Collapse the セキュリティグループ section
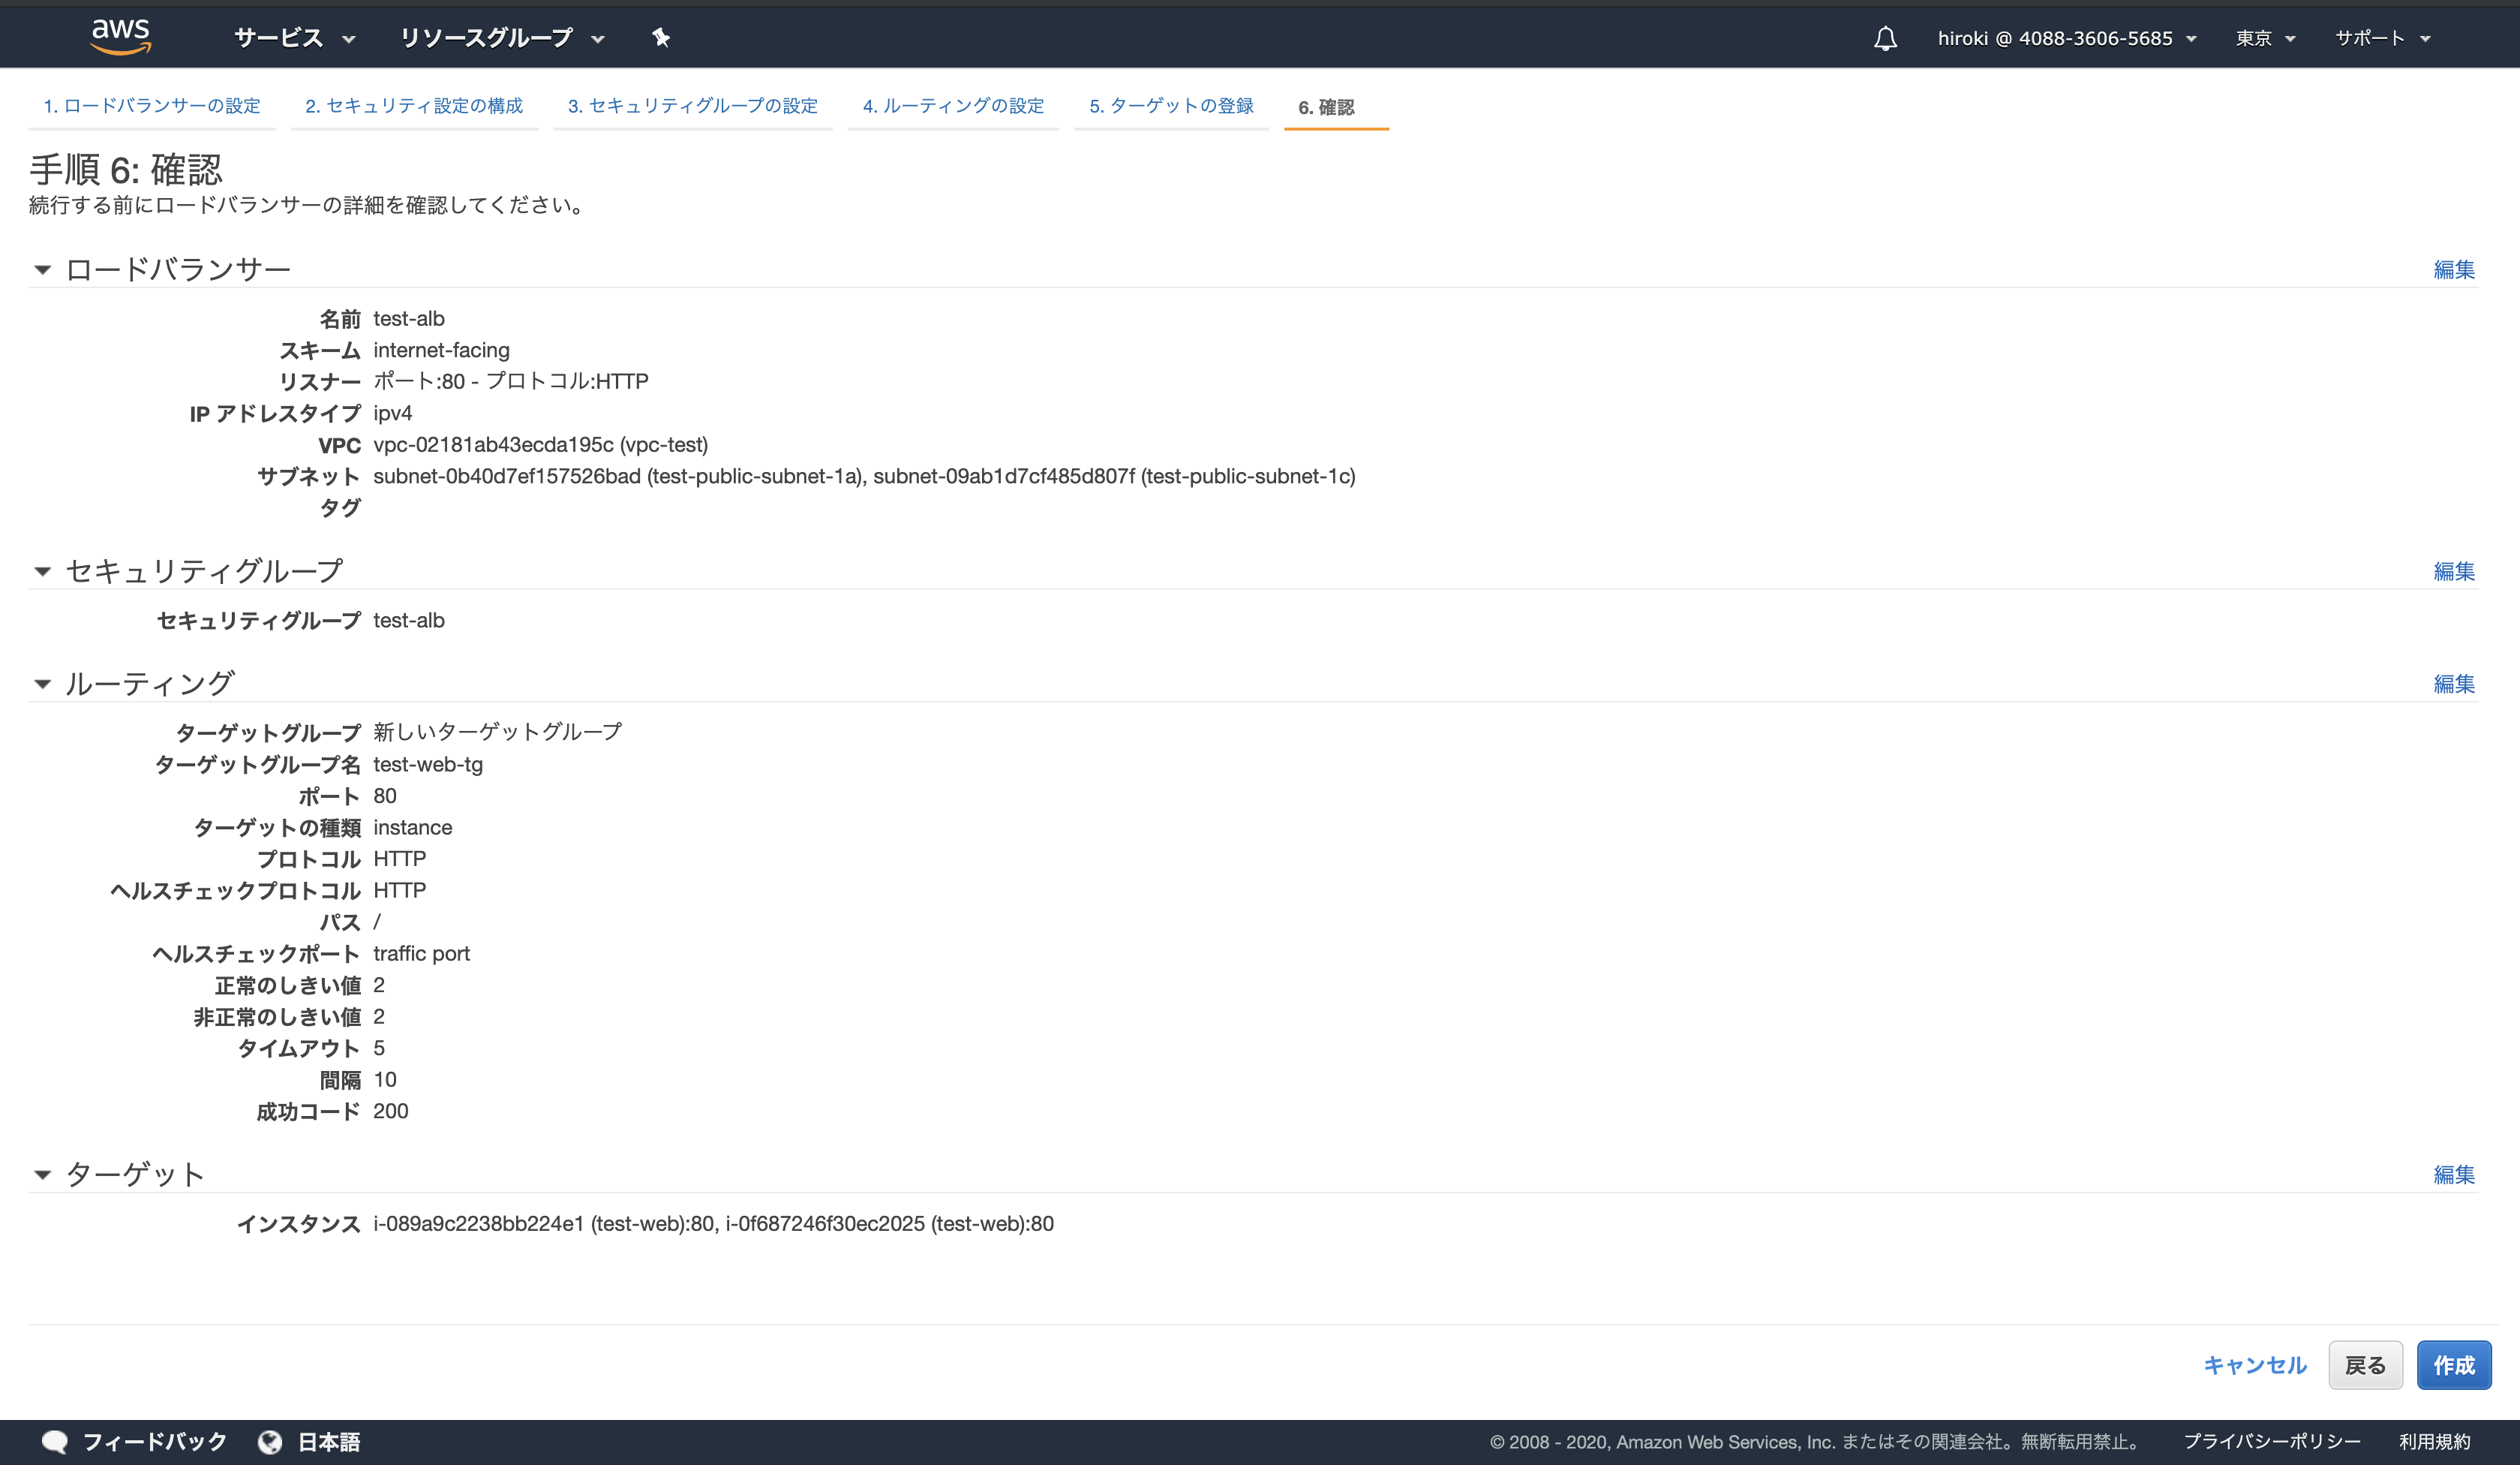The width and height of the screenshot is (2520, 1465). (x=42, y=571)
